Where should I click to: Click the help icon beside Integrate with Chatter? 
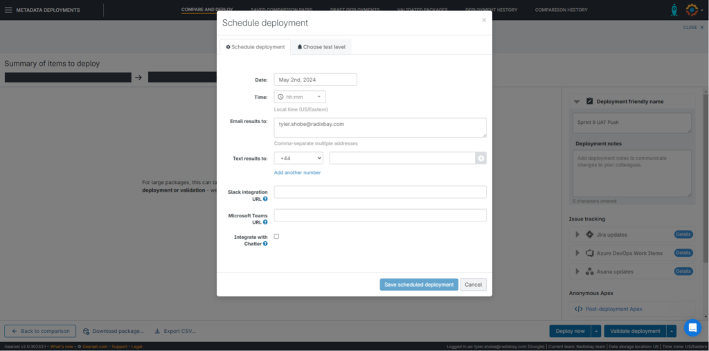[265, 244]
